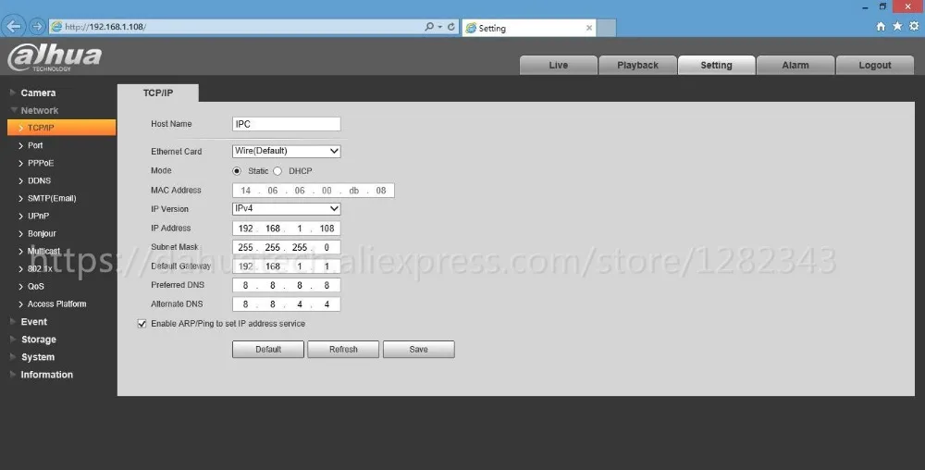Click the Preferred DNS field
The image size is (925, 470).
(286, 285)
